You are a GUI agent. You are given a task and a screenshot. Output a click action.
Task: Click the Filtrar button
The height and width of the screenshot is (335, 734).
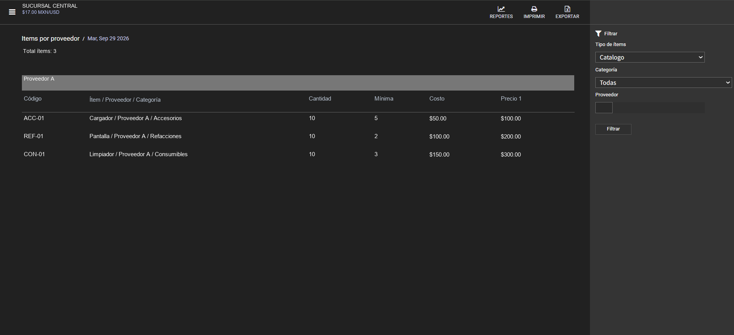pos(613,129)
